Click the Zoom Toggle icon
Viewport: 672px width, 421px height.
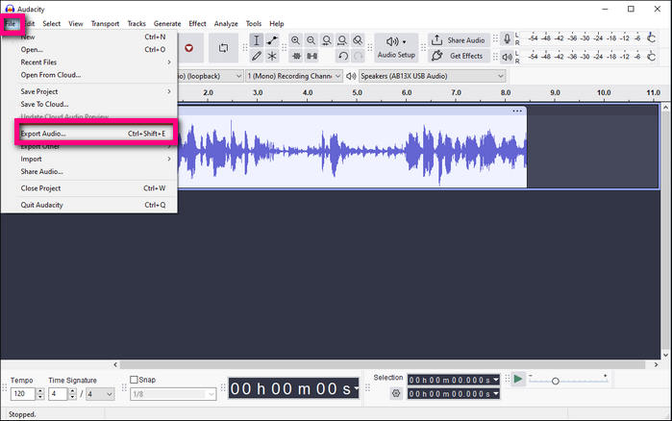(x=358, y=40)
